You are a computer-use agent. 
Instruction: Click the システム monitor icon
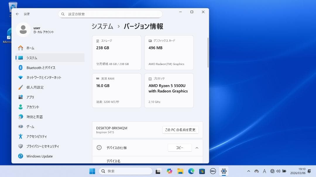pos(20,58)
